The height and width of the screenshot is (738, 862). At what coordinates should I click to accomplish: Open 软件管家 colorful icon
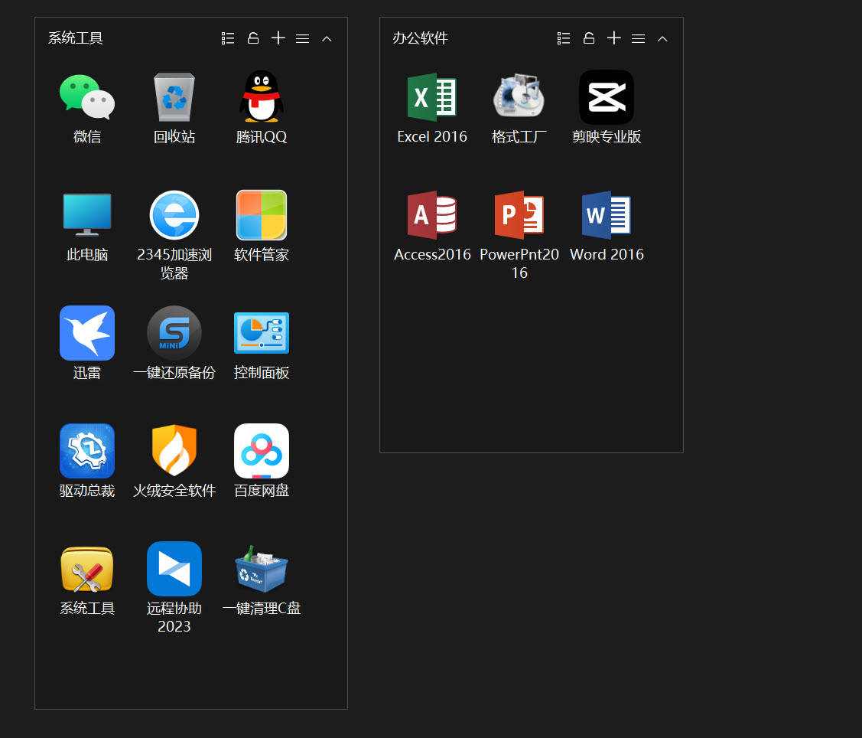pyautogui.click(x=262, y=215)
